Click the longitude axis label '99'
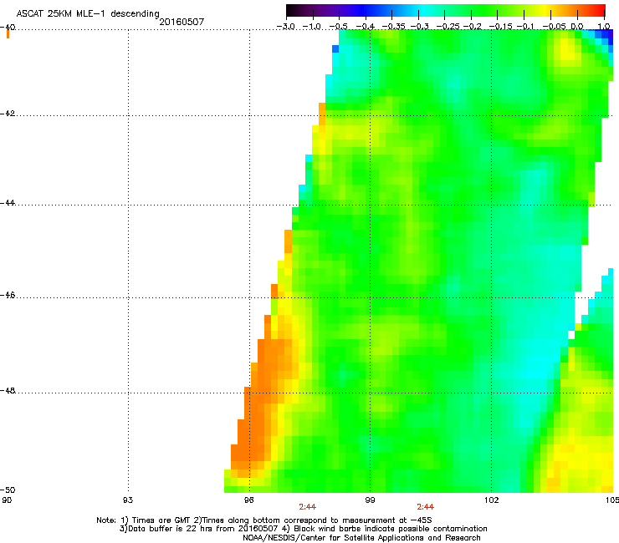 370,500
